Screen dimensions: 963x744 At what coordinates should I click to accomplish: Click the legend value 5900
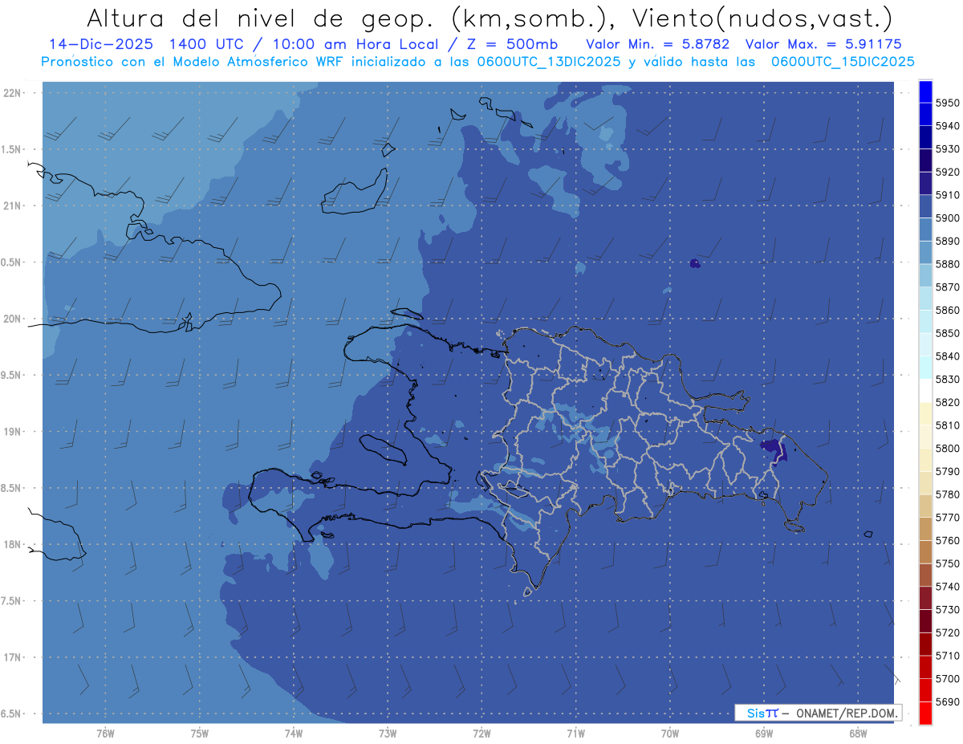tap(947, 218)
